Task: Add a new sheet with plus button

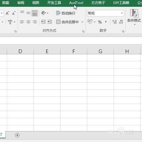Action: point(17,135)
